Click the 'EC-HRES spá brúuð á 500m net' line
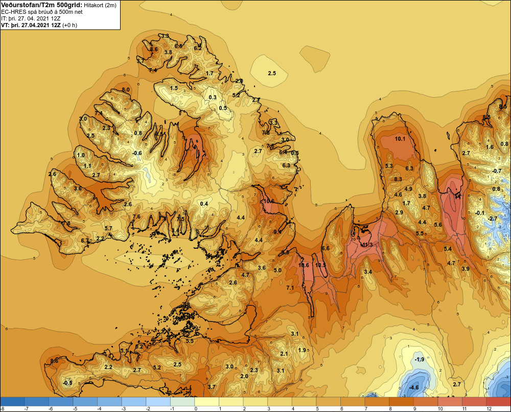Image resolution: width=511 pixels, height=412 pixels. click(42, 12)
